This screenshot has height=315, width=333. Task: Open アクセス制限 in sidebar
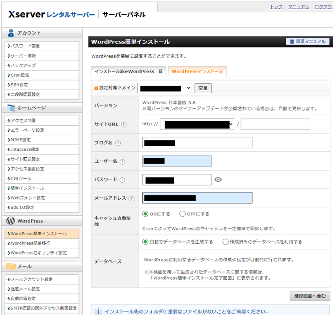[x=42, y=121]
